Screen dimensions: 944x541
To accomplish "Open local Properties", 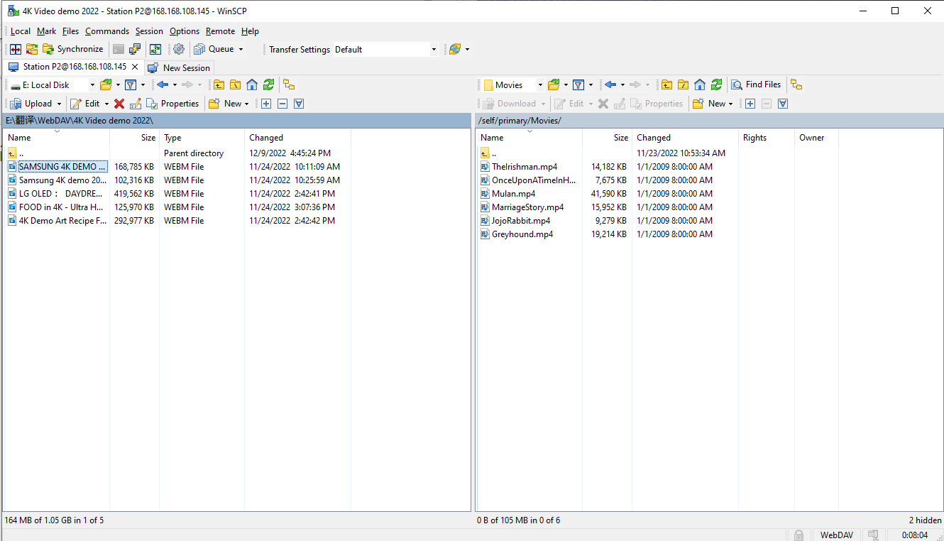I will coord(172,104).
